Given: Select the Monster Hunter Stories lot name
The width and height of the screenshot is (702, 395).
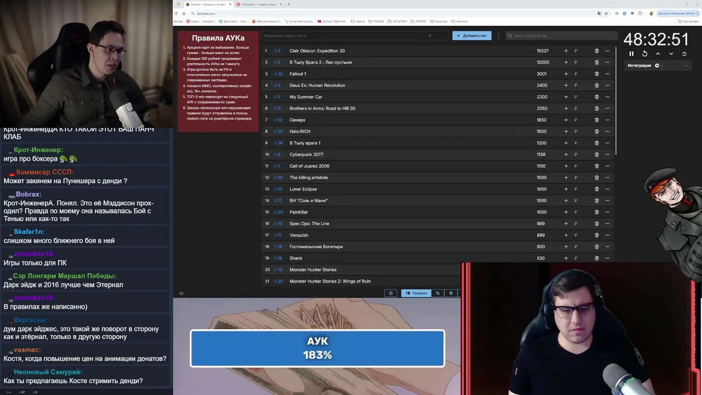Looking at the screenshot, I should [x=313, y=270].
